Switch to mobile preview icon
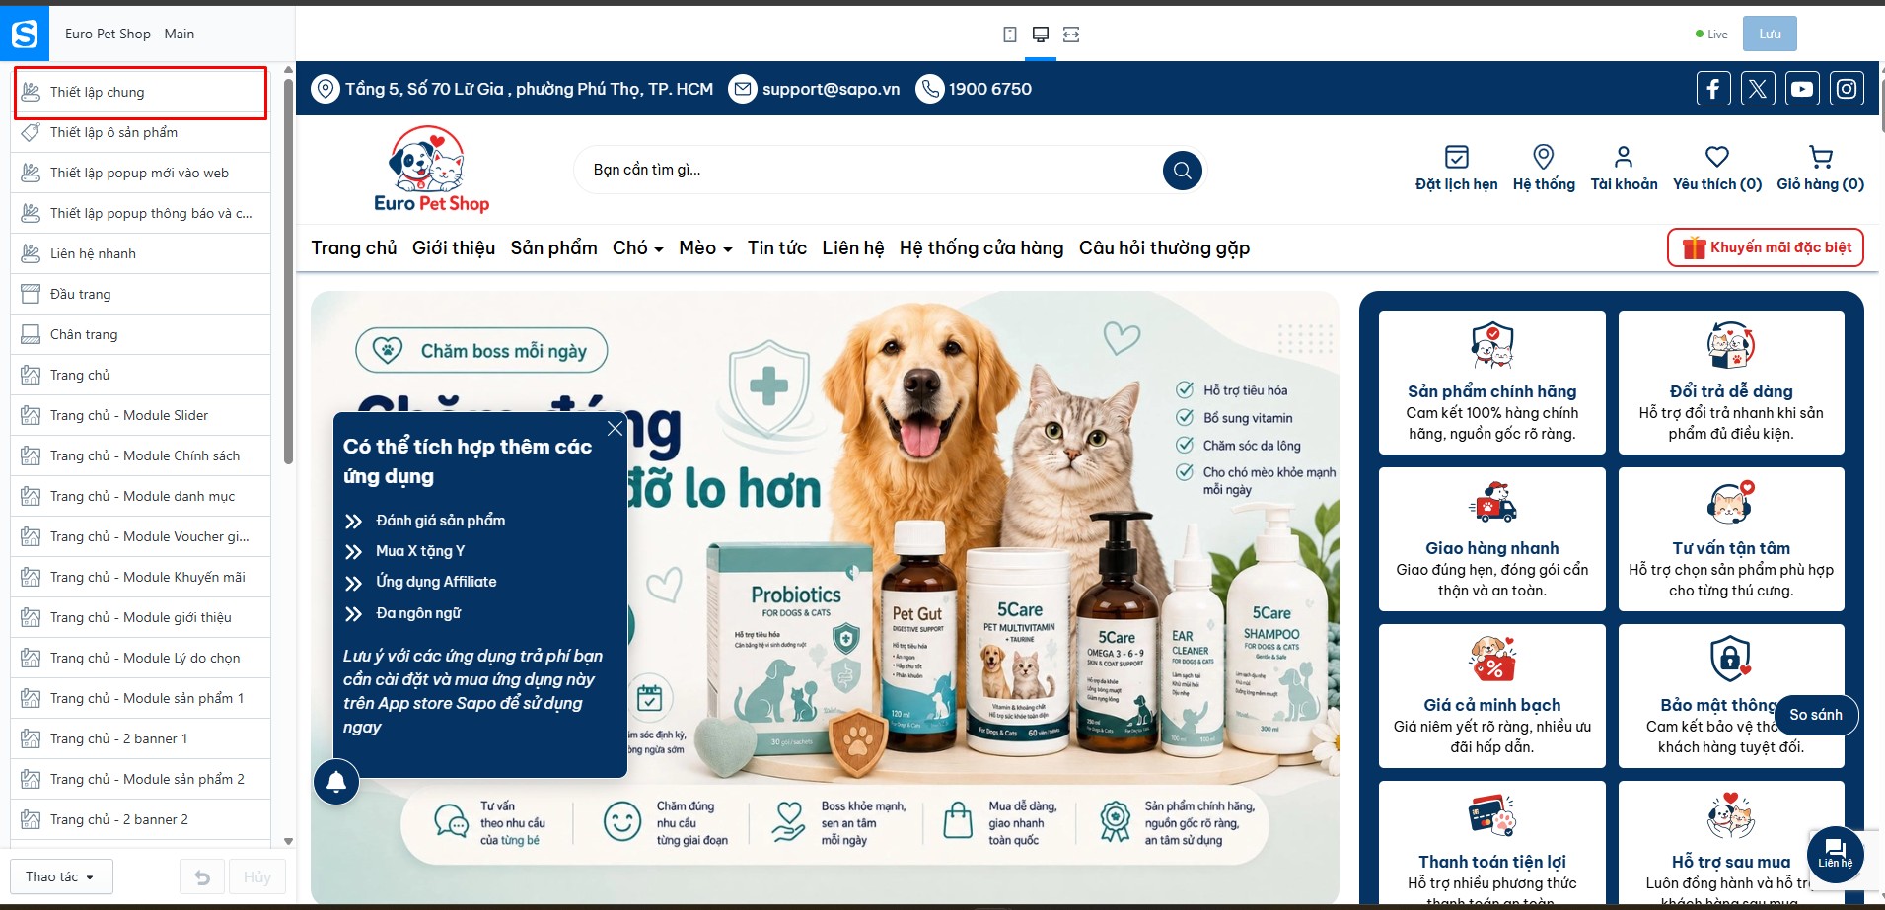1885x910 pixels. pyautogui.click(x=1009, y=35)
